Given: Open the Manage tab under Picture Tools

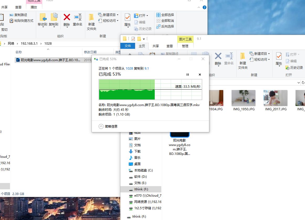Looking at the screenshot, I should point(185,46).
